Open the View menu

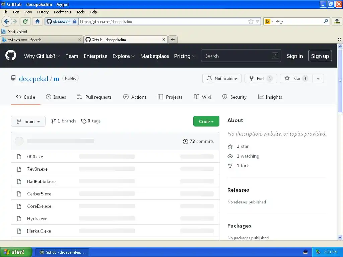(x=28, y=12)
